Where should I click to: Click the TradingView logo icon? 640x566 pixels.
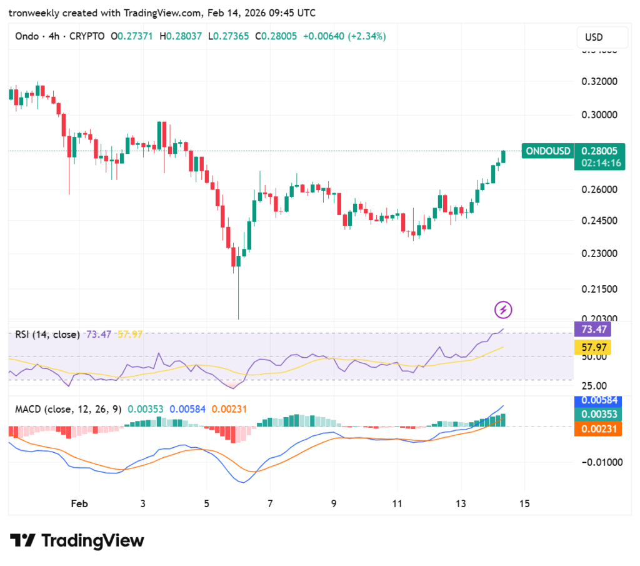tap(22, 540)
